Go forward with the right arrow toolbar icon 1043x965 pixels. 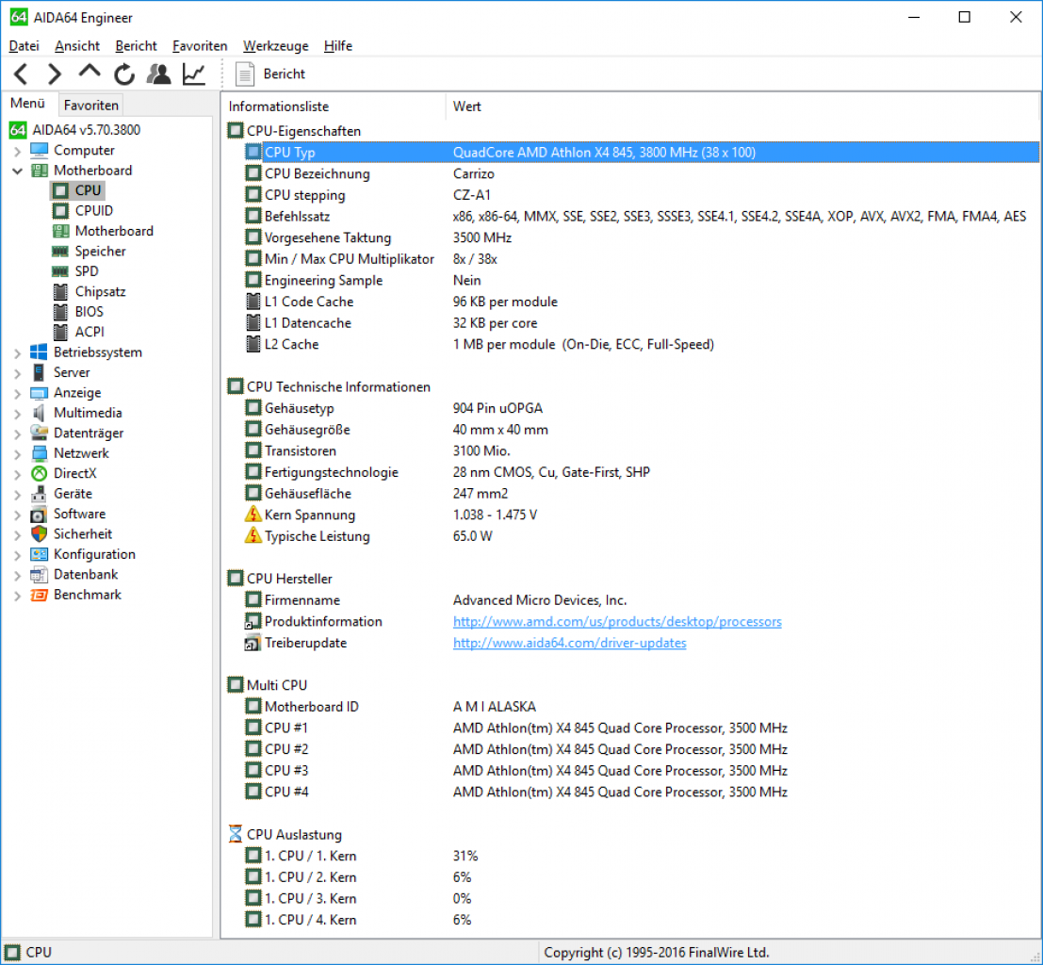[54, 74]
